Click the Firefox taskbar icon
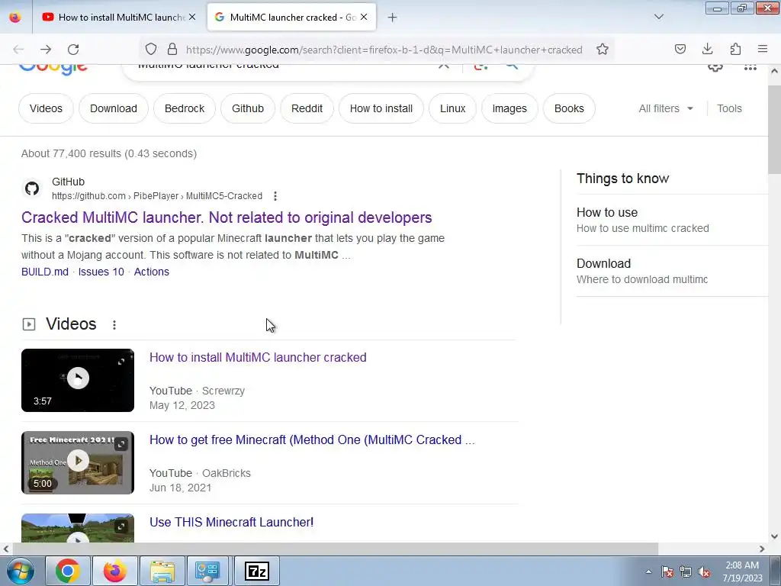 [x=114, y=571]
